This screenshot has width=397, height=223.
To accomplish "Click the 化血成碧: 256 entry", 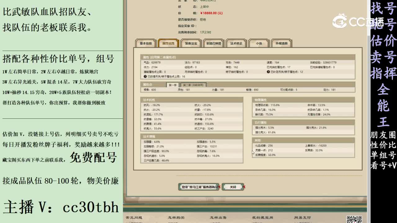I will point(264,146).
